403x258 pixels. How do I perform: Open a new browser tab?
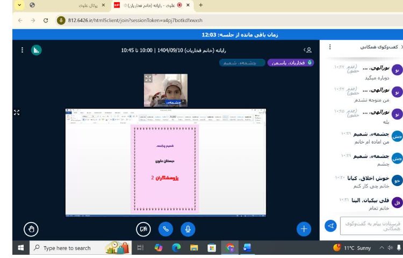(201, 5)
